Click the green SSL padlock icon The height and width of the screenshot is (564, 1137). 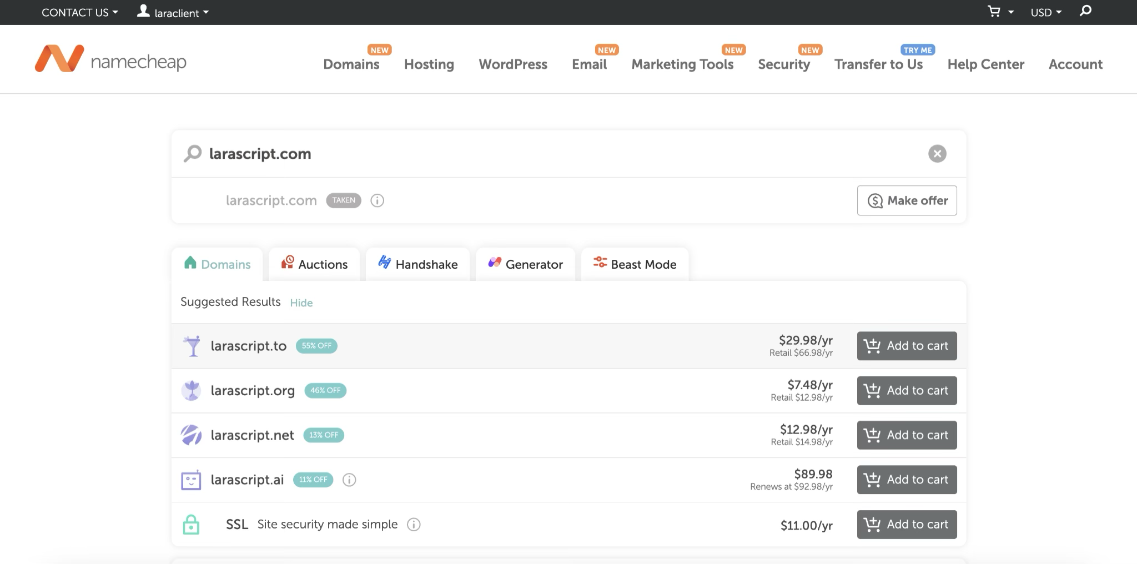(191, 525)
